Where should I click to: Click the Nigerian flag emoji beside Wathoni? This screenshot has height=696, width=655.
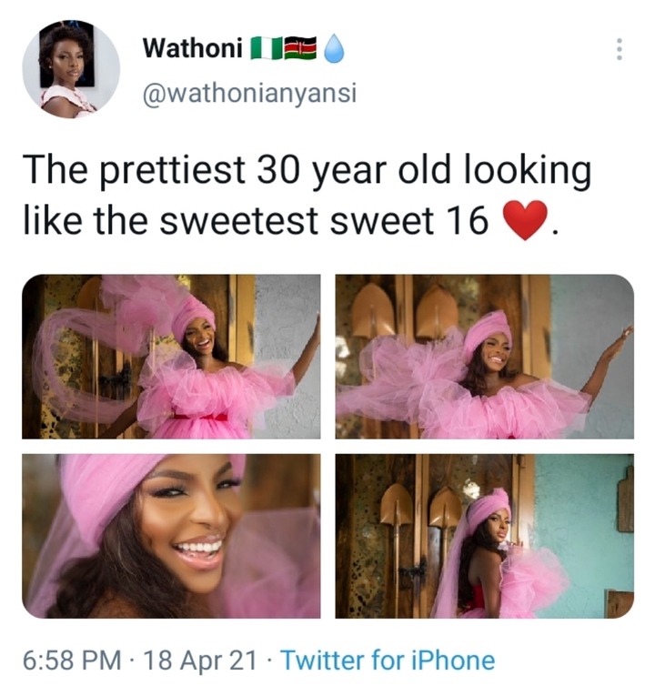pos(267,48)
